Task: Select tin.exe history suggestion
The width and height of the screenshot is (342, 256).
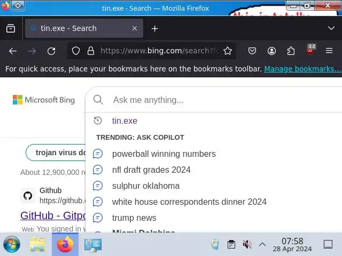Action: click(125, 121)
